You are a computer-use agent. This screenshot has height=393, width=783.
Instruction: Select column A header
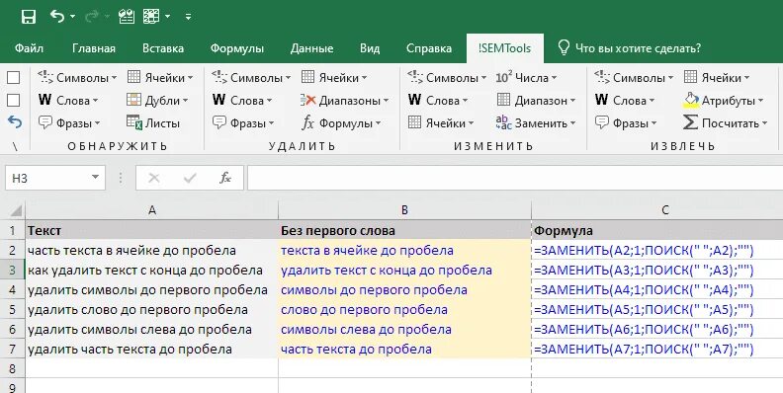coord(152,210)
